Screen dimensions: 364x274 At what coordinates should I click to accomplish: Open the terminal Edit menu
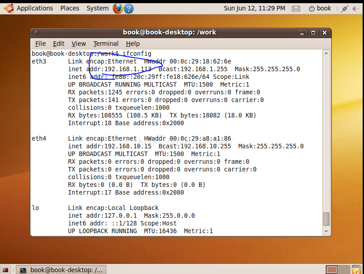[x=58, y=44]
